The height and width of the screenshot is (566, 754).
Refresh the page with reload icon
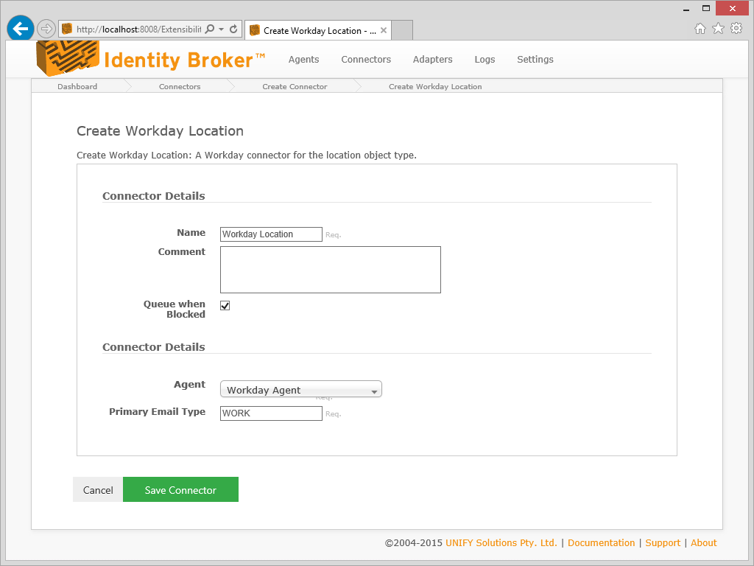tap(233, 29)
